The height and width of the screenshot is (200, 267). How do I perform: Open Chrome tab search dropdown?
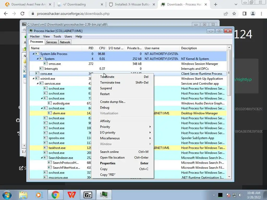pyautogui.click(x=236, y=4)
